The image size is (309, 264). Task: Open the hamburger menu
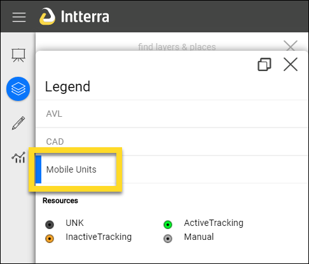(19, 17)
